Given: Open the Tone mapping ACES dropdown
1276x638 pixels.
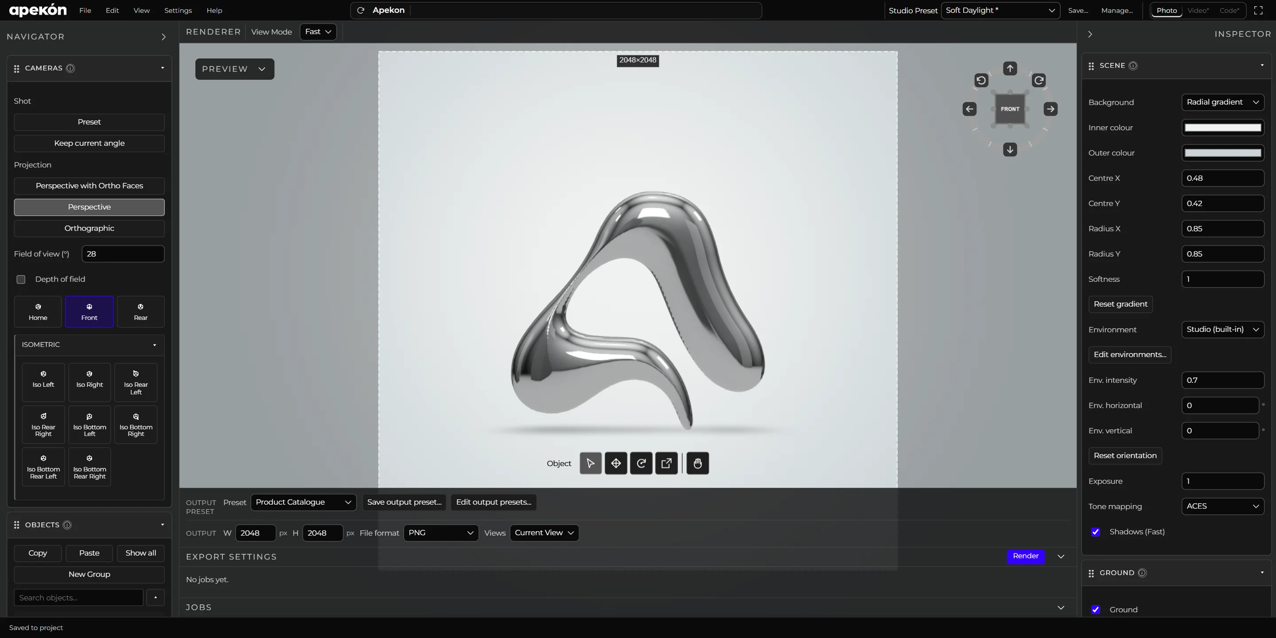Looking at the screenshot, I should (1222, 506).
